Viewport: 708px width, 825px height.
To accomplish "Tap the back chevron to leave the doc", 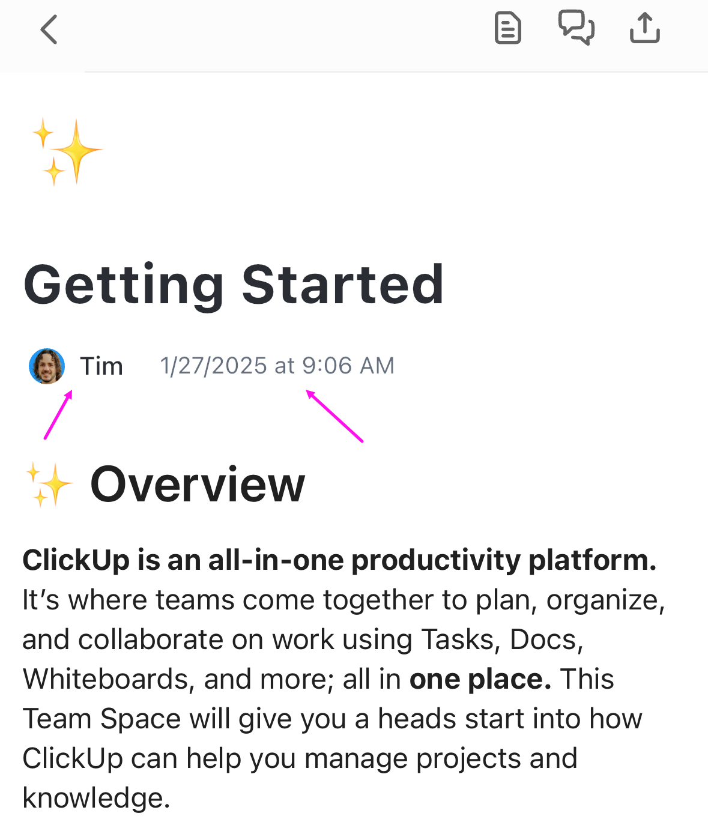I will point(49,29).
